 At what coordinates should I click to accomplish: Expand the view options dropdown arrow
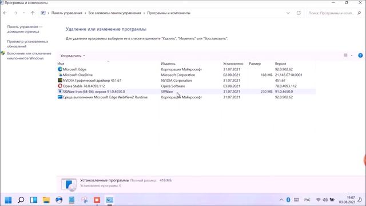[x=352, y=56]
